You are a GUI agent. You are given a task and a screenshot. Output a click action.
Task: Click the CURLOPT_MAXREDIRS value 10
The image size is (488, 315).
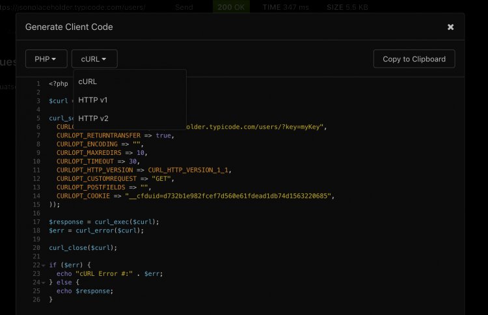click(141, 152)
